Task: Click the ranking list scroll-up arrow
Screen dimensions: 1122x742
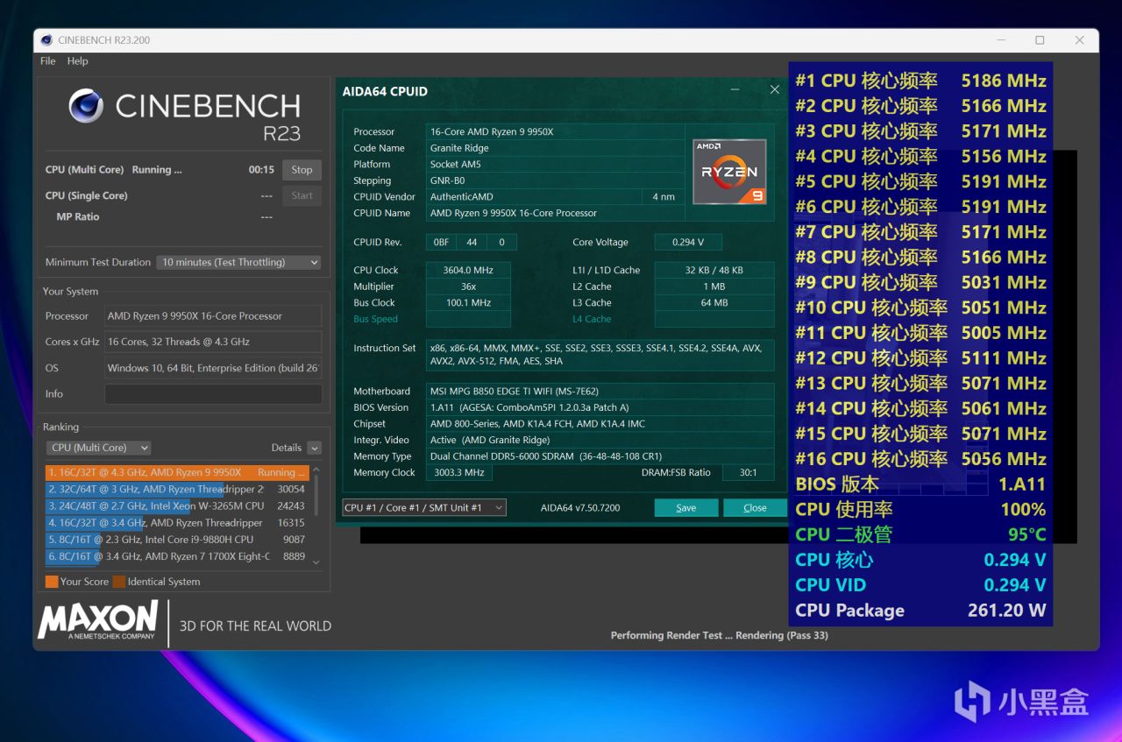Action: click(x=316, y=471)
